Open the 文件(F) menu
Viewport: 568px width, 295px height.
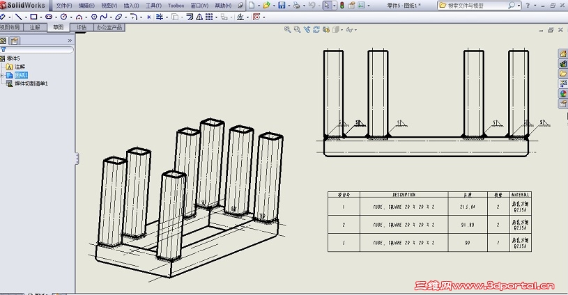pos(63,6)
